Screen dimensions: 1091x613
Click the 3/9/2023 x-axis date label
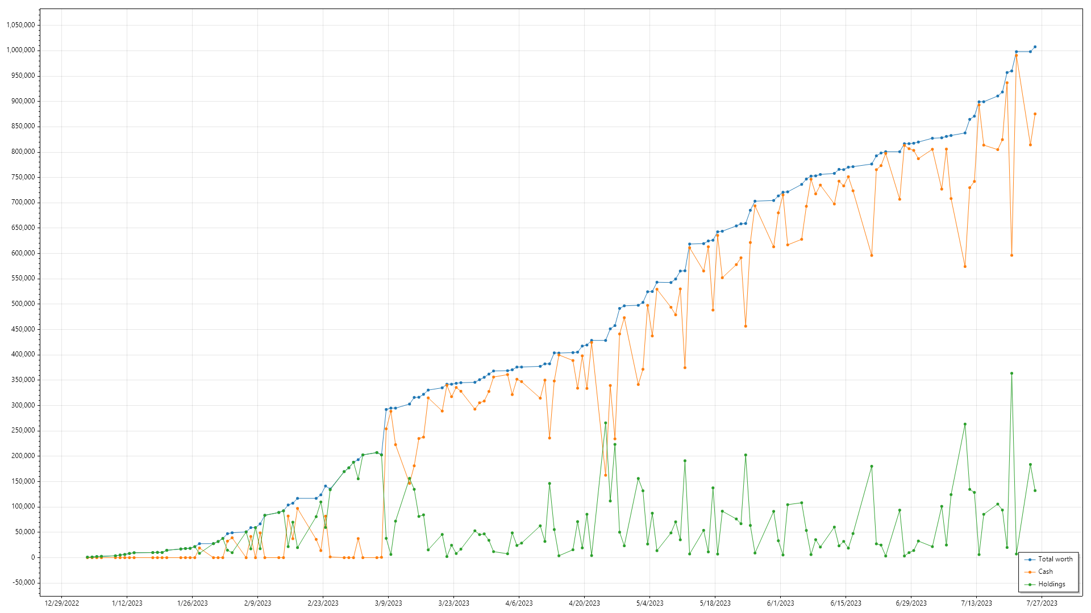tap(388, 603)
